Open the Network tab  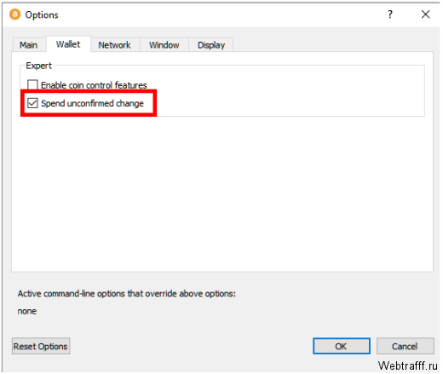click(115, 45)
